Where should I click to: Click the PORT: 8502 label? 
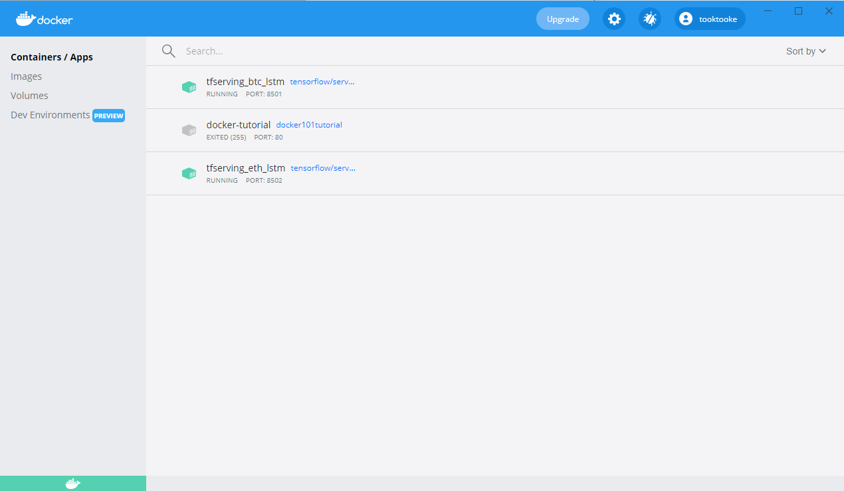click(x=264, y=181)
